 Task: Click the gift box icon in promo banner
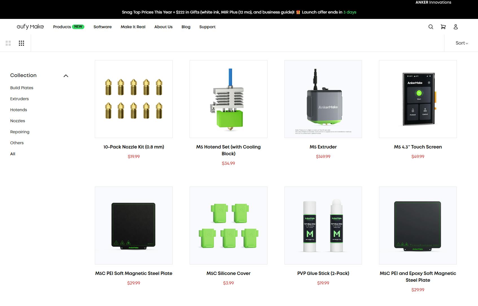pyautogui.click(x=298, y=12)
